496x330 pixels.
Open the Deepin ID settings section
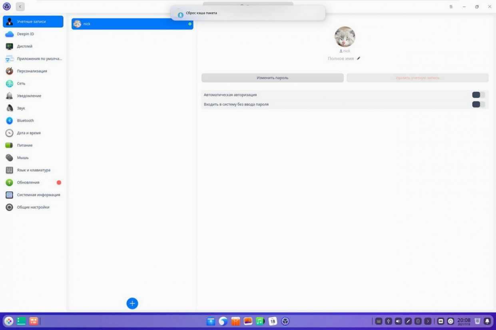33,34
